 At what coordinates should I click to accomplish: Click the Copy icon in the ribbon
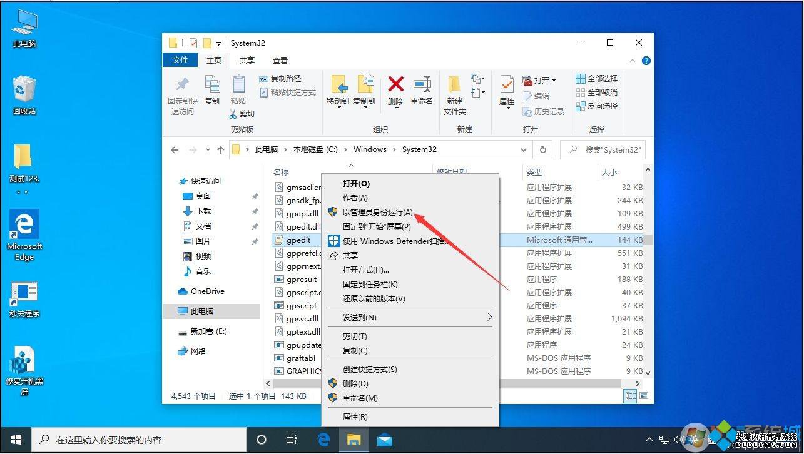[212, 84]
